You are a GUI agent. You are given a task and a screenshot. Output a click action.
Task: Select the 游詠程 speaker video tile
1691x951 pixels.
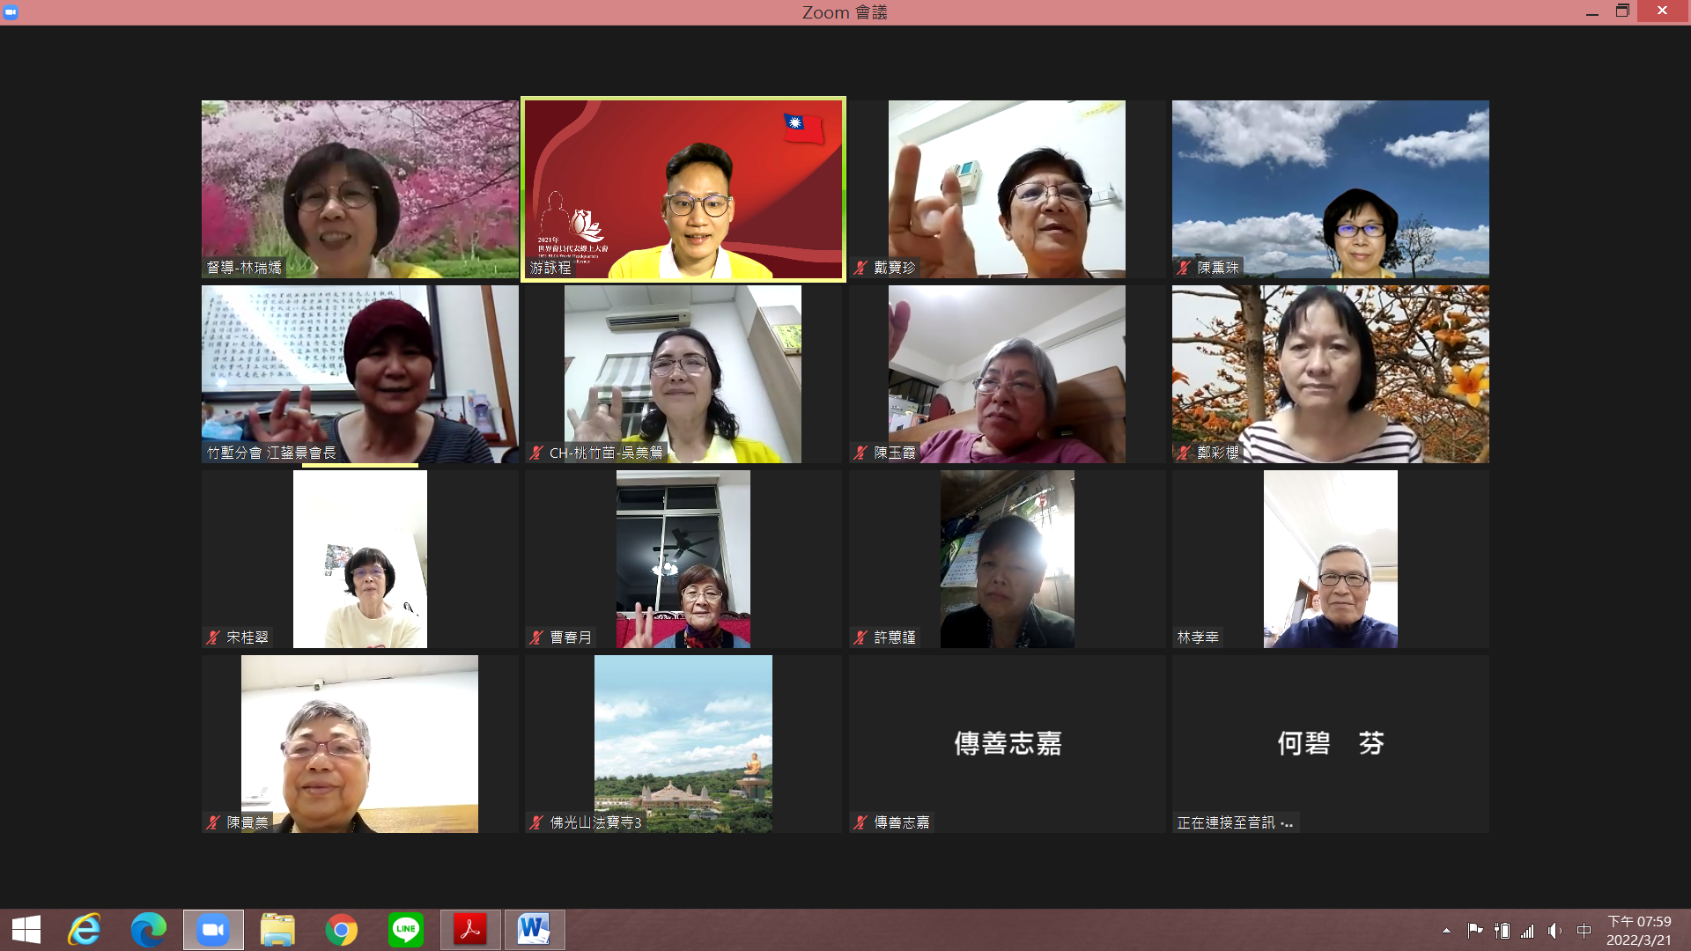[x=683, y=189]
